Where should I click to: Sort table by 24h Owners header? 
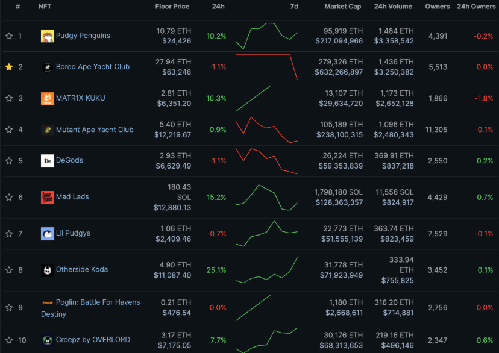[475, 7]
